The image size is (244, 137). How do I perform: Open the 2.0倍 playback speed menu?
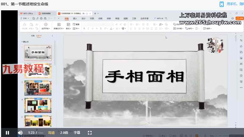tap(64, 133)
